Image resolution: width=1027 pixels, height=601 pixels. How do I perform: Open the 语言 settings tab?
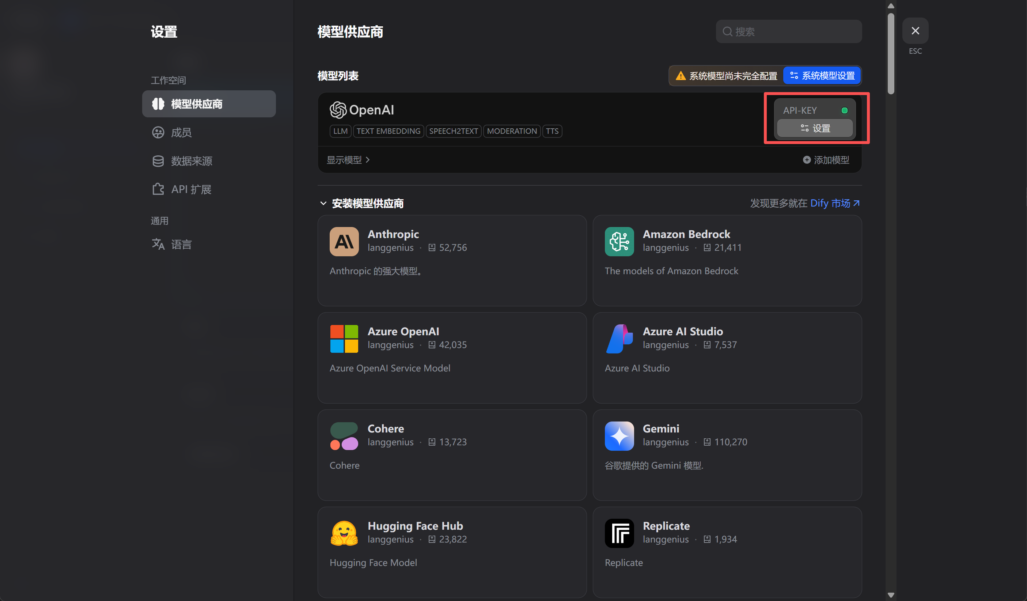(209, 244)
